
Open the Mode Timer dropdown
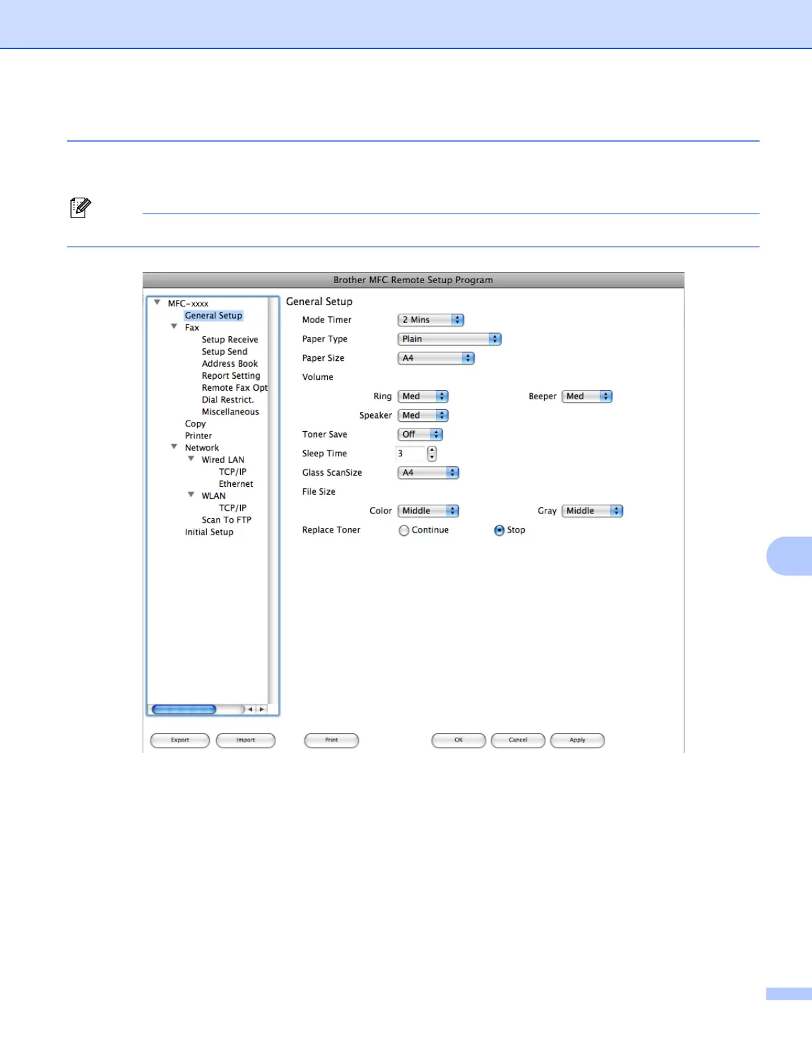pyautogui.click(x=431, y=320)
